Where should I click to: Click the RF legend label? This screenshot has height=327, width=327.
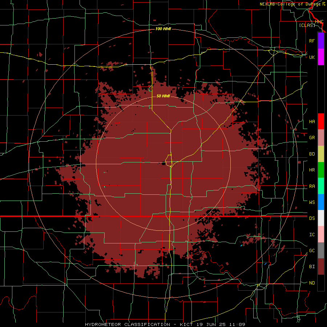[x=312, y=41]
